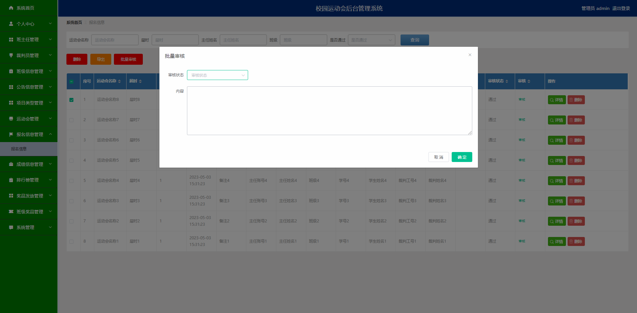Image resolution: width=637 pixels, height=313 pixels.
Task: Click the chat icon for 系统管理
Action: coord(11,227)
